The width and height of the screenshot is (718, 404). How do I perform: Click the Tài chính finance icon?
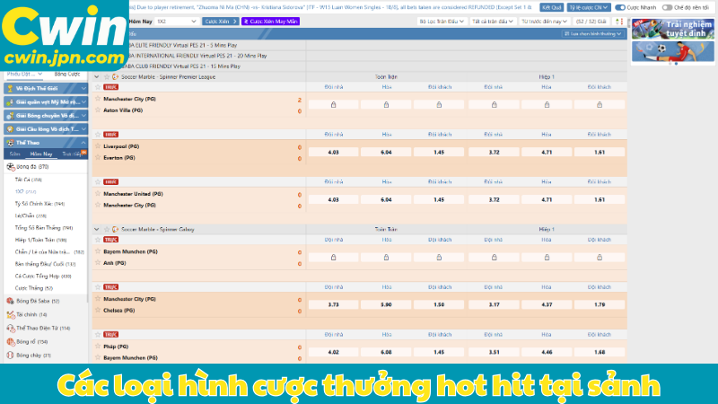(10, 315)
